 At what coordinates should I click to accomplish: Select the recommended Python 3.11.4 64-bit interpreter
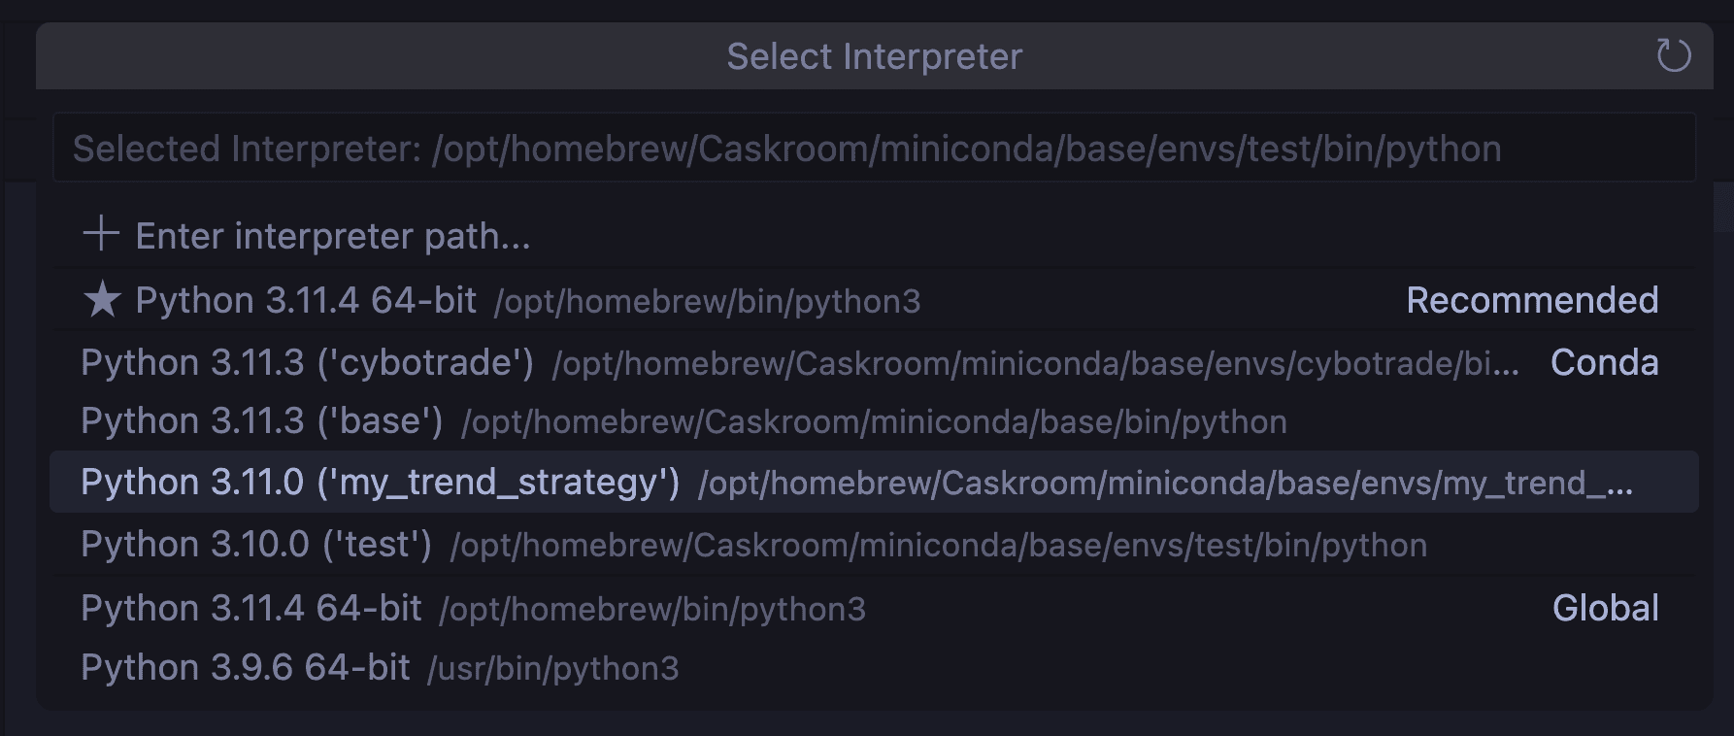306,301
